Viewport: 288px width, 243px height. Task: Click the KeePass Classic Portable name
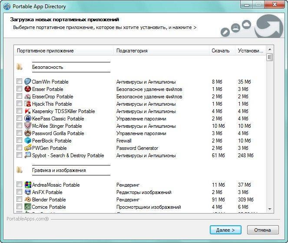pyautogui.click(x=58, y=119)
